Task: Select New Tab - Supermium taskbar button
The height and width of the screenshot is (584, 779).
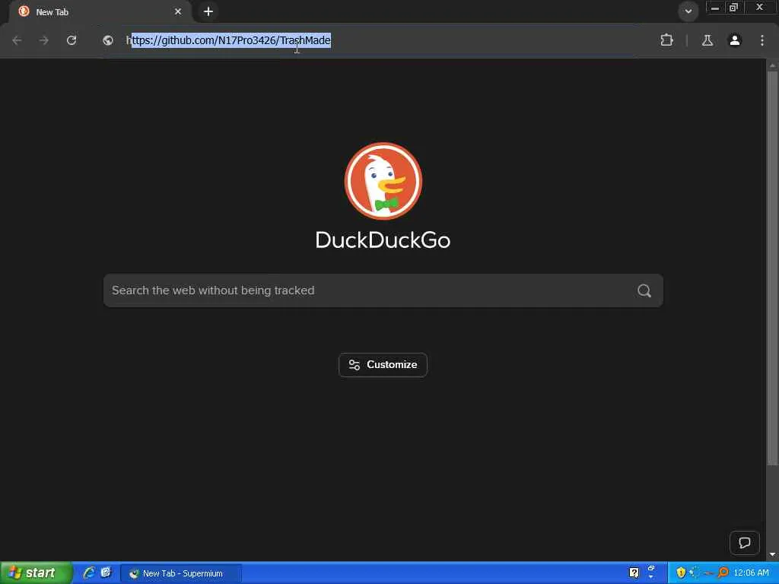Action: [x=181, y=573]
